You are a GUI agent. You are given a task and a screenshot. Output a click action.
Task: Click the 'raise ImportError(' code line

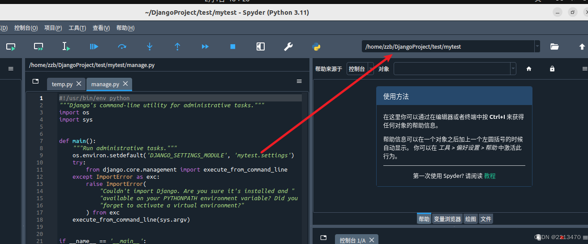(x=116, y=184)
